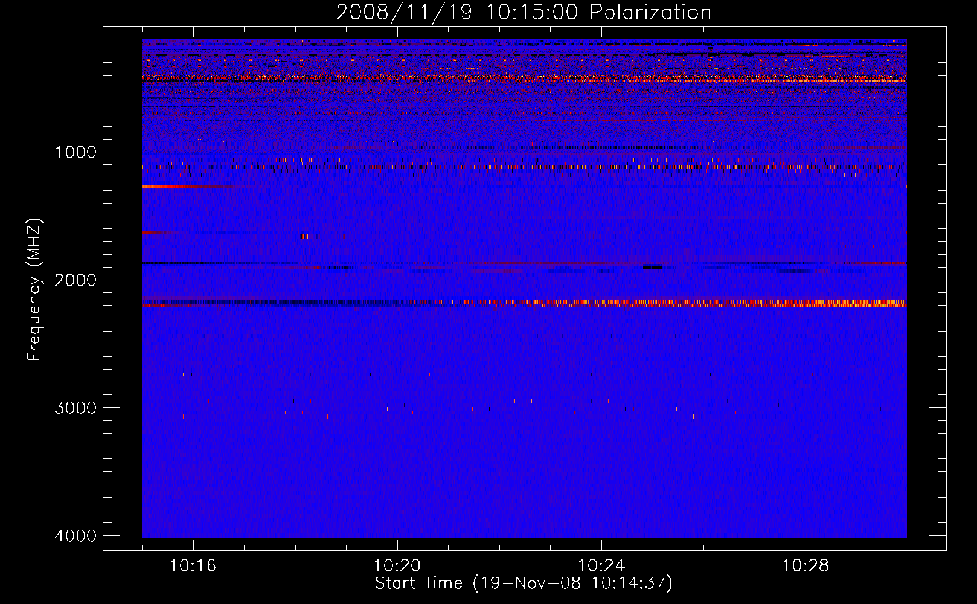Click the 'Frequency (MHZ)' axis label
Screen dimensions: 977x604
34,290
